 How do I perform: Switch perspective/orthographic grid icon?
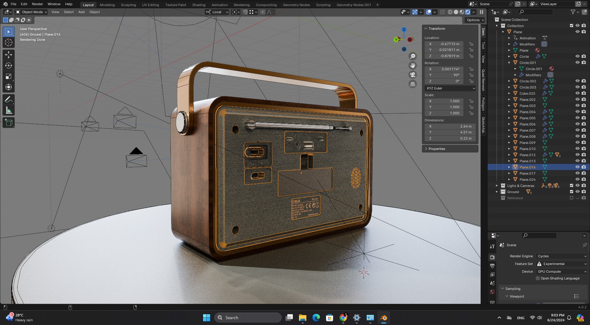[x=413, y=84]
